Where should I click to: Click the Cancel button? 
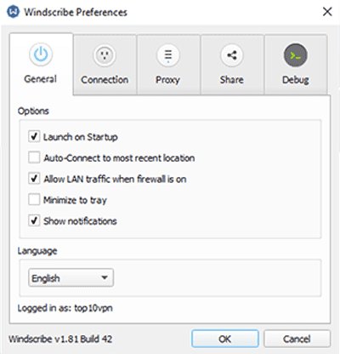(x=297, y=339)
